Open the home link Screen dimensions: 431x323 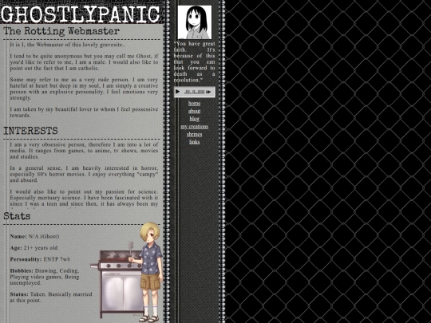pyautogui.click(x=194, y=103)
